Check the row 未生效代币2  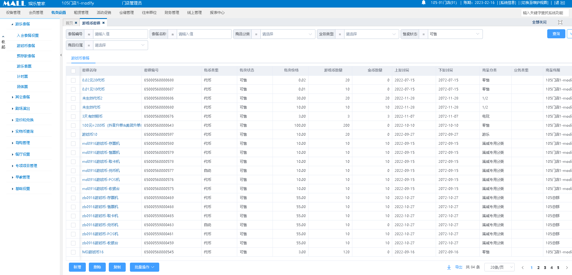pyautogui.click(x=73, y=98)
